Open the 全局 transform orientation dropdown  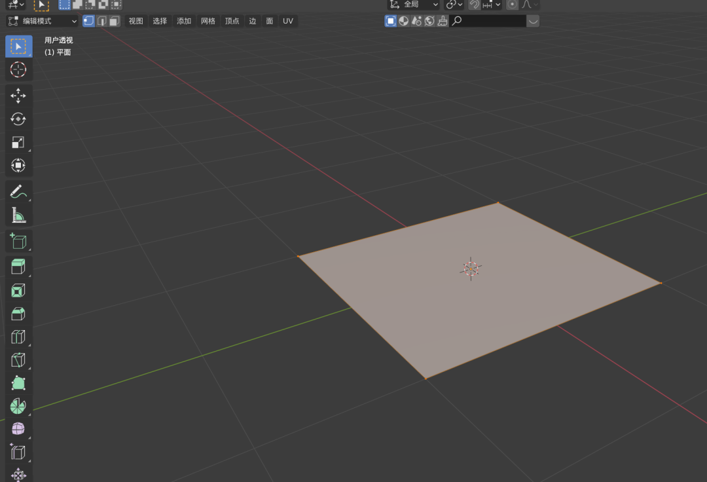point(414,5)
